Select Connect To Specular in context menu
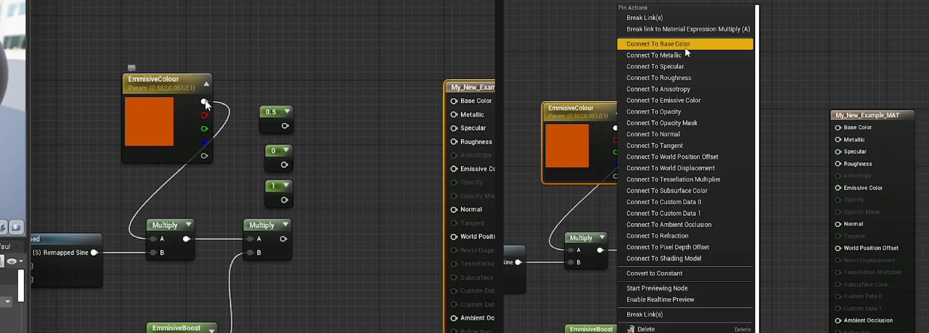This screenshot has width=929, height=333. point(685,66)
